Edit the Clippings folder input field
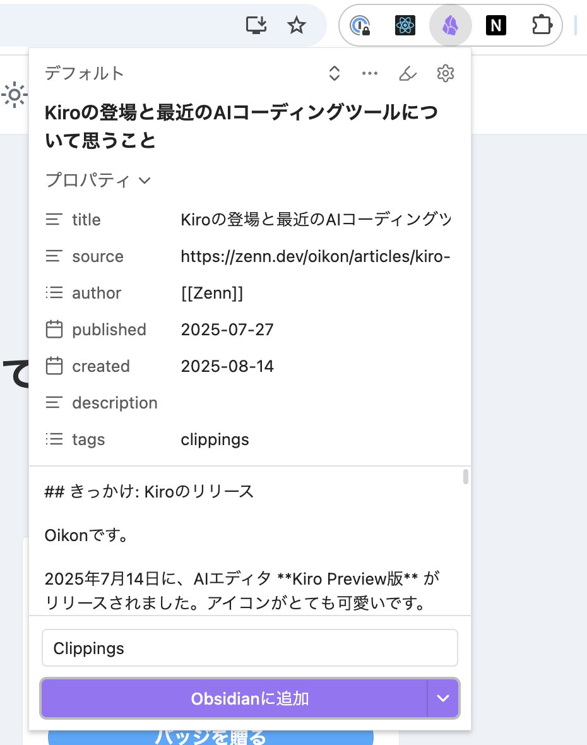The height and width of the screenshot is (745, 587). (250, 648)
